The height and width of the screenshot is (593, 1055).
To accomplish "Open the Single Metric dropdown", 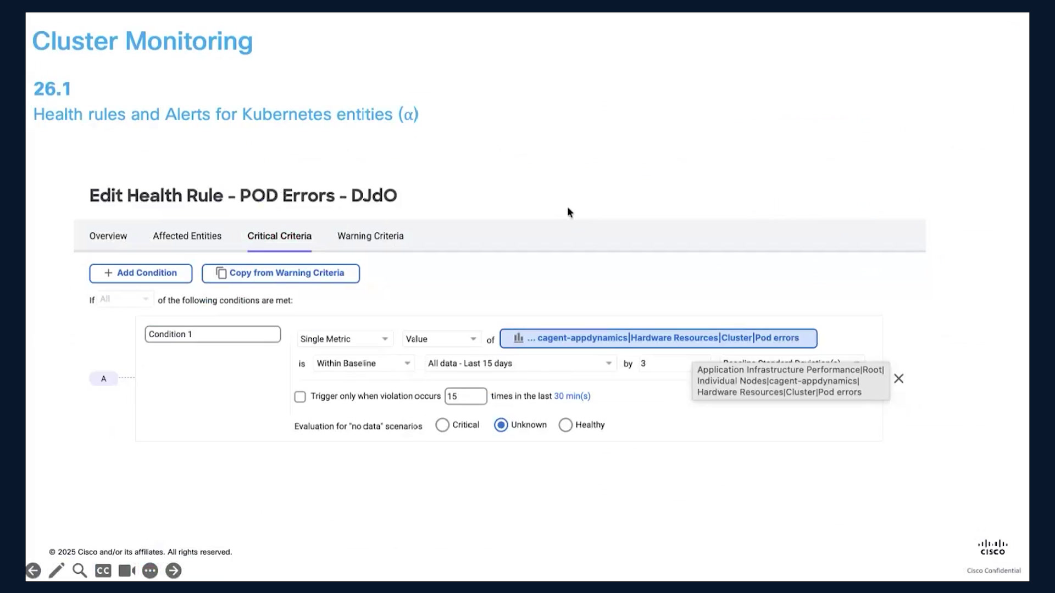I will pos(345,339).
